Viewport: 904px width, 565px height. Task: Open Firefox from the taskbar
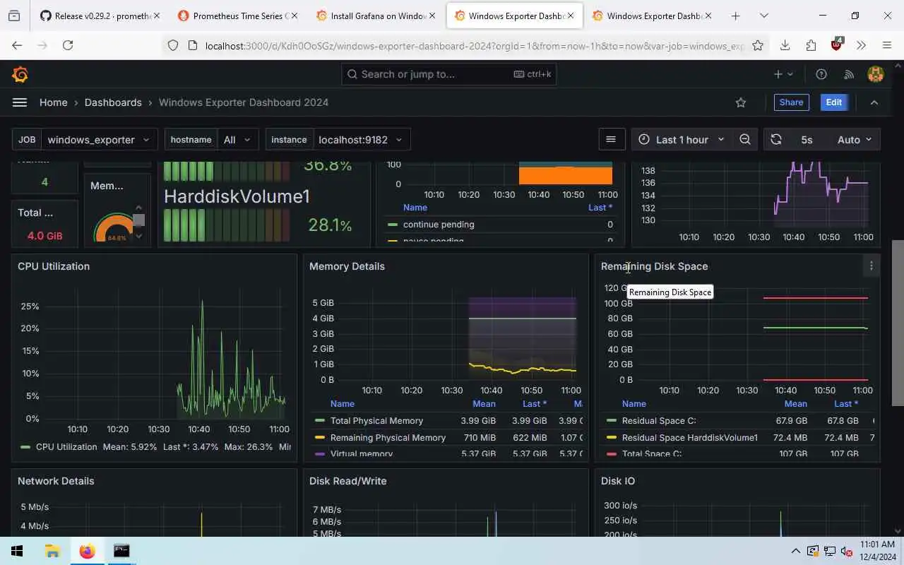87,551
